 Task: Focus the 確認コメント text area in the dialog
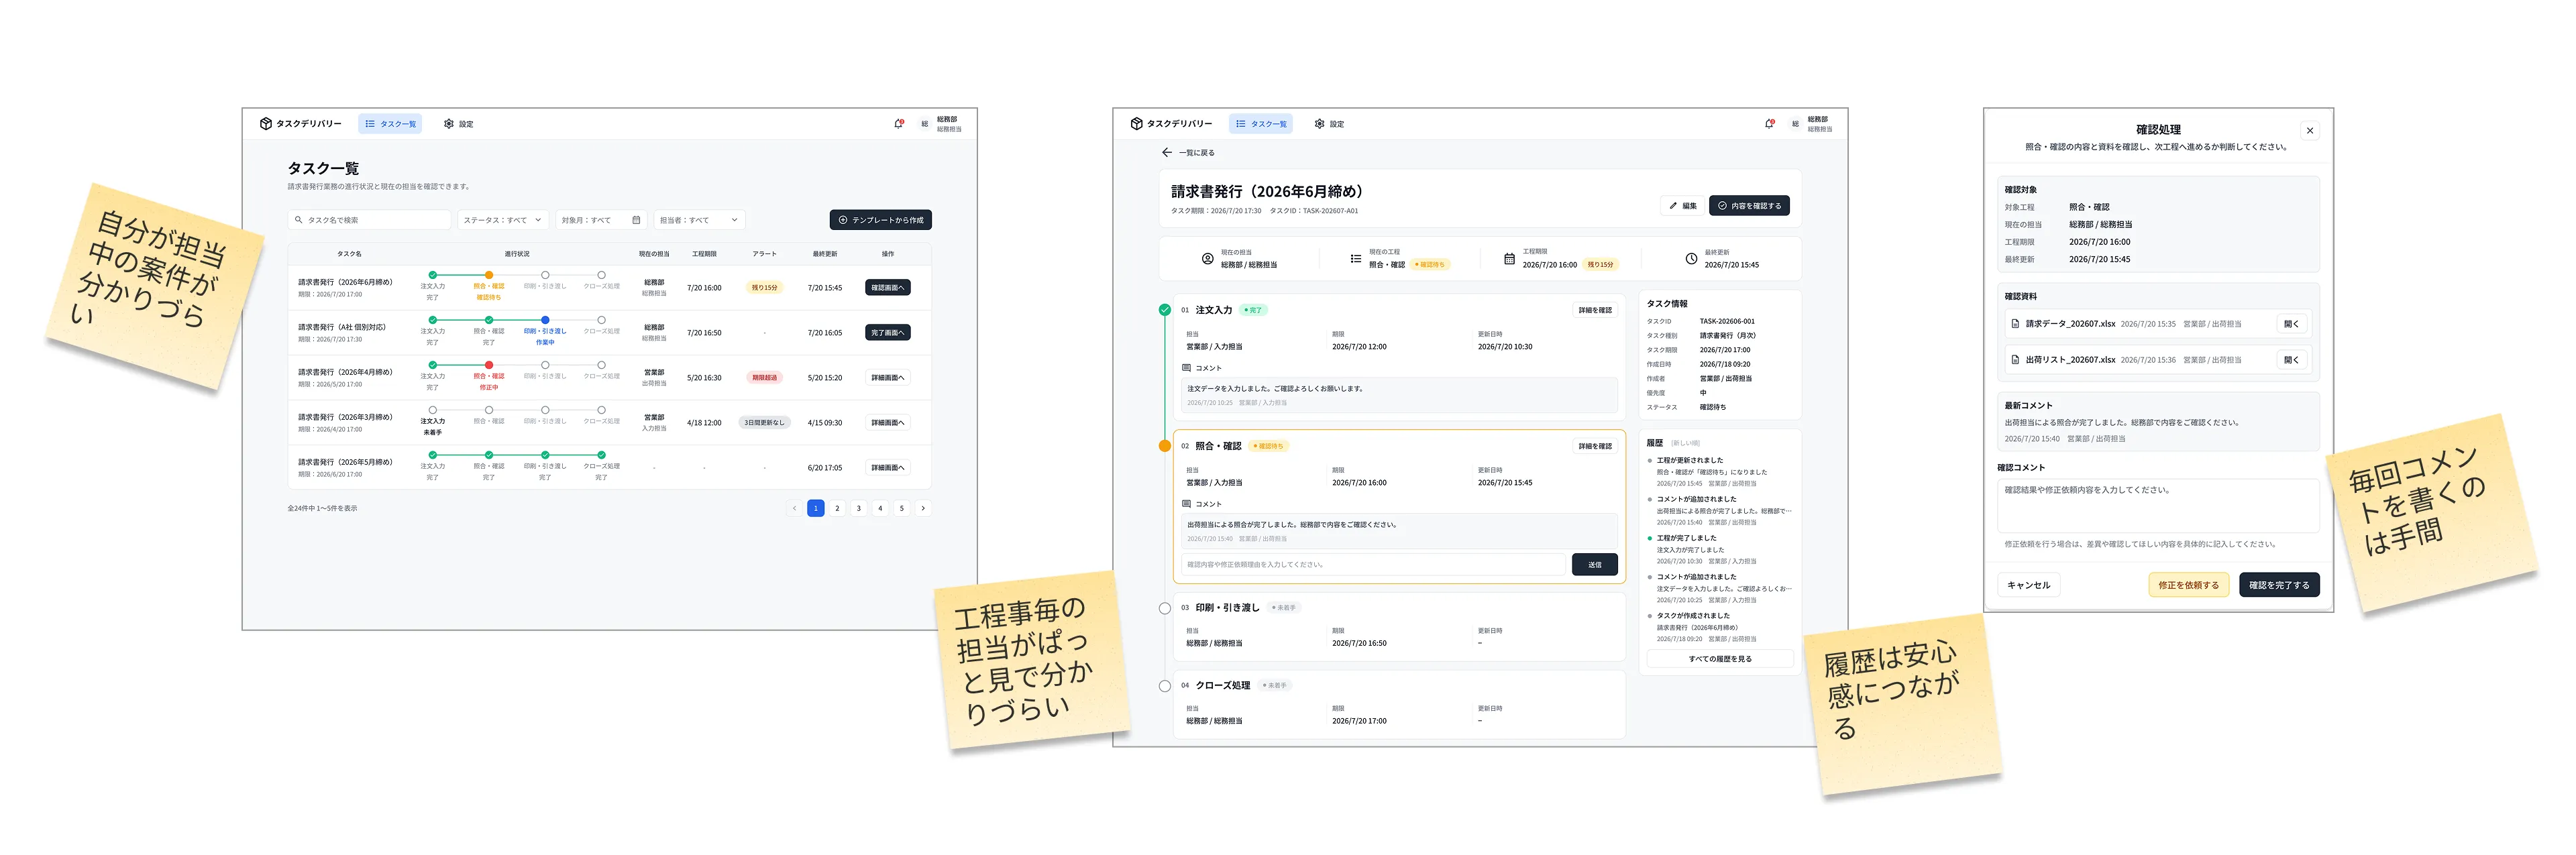coord(2158,506)
